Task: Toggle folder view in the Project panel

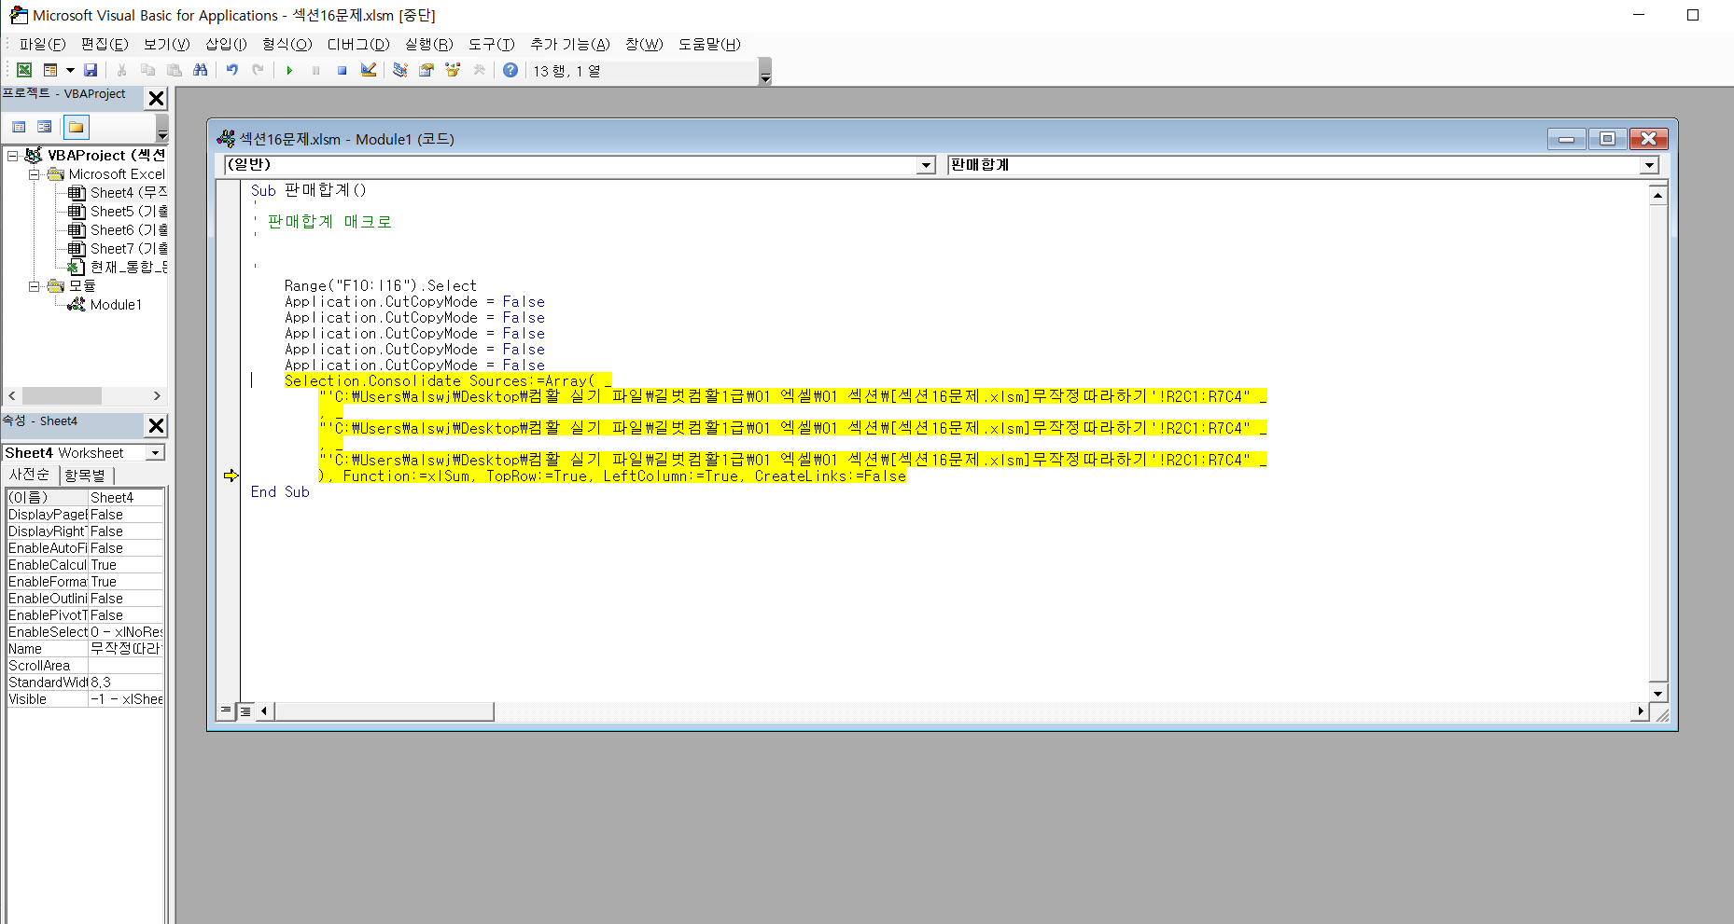Action: (77, 128)
